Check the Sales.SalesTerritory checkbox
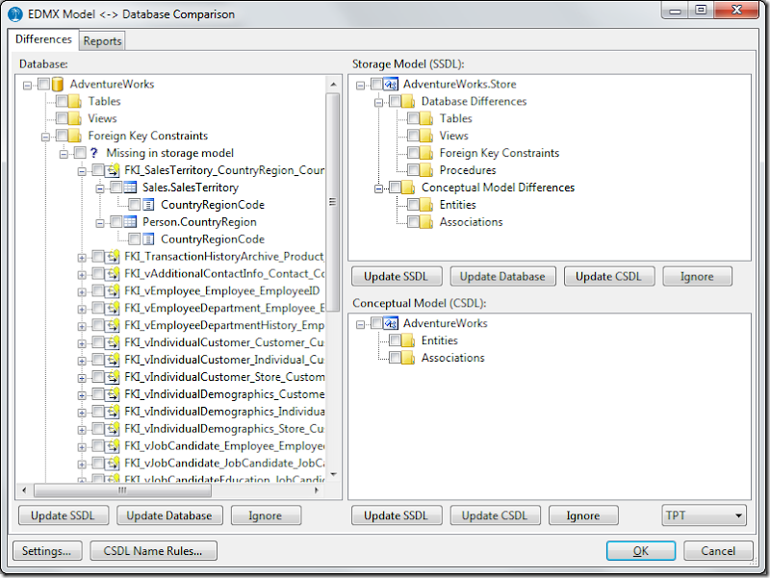Image resolution: width=770 pixels, height=578 pixels. click(x=116, y=188)
